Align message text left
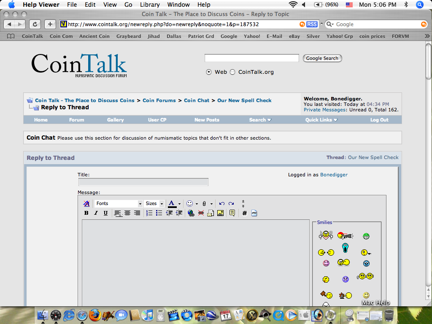432x324 pixels. [x=118, y=213]
